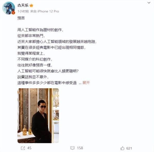Viewport: 154px width, 152px height.
Task: Open 古天乐's profile avatar picture
Action: click(9, 8)
